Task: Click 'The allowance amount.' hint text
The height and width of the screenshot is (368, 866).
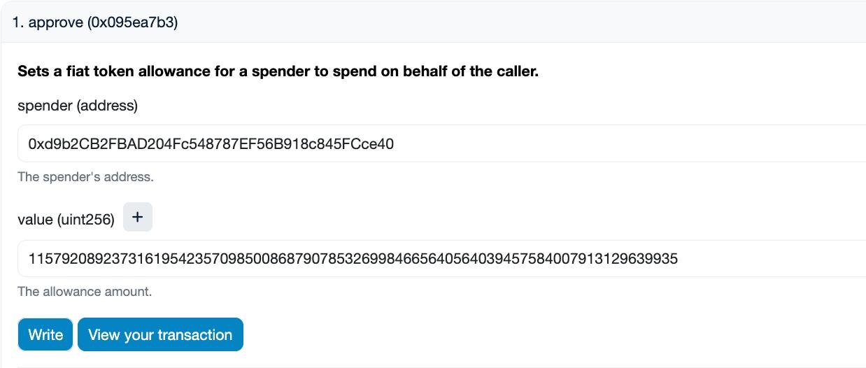Action: (x=85, y=291)
